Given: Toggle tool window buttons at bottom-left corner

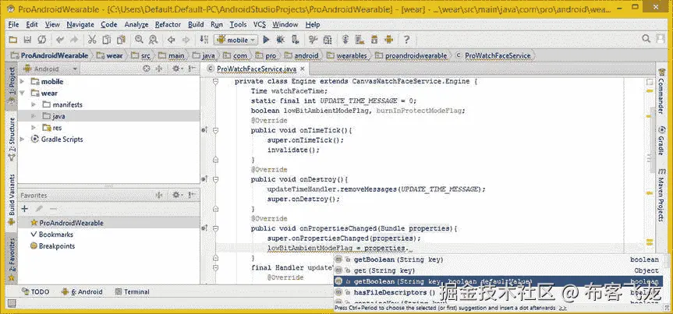Looking at the screenshot, I should [x=12, y=304].
